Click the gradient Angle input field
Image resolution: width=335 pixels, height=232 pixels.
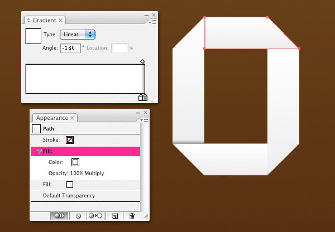click(70, 48)
